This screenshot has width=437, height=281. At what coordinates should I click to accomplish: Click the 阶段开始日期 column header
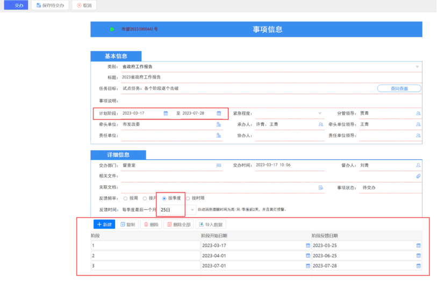pos(214,236)
